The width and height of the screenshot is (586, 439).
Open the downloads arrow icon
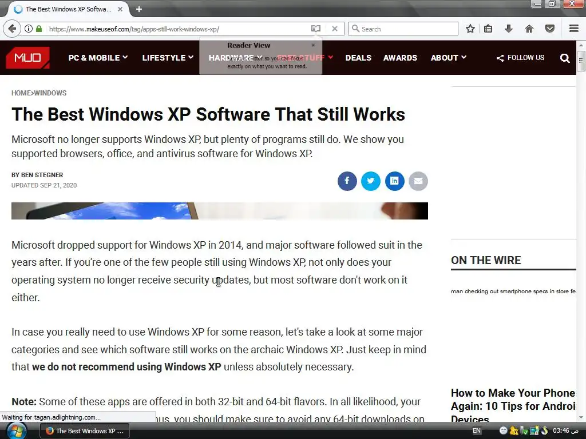[509, 29]
